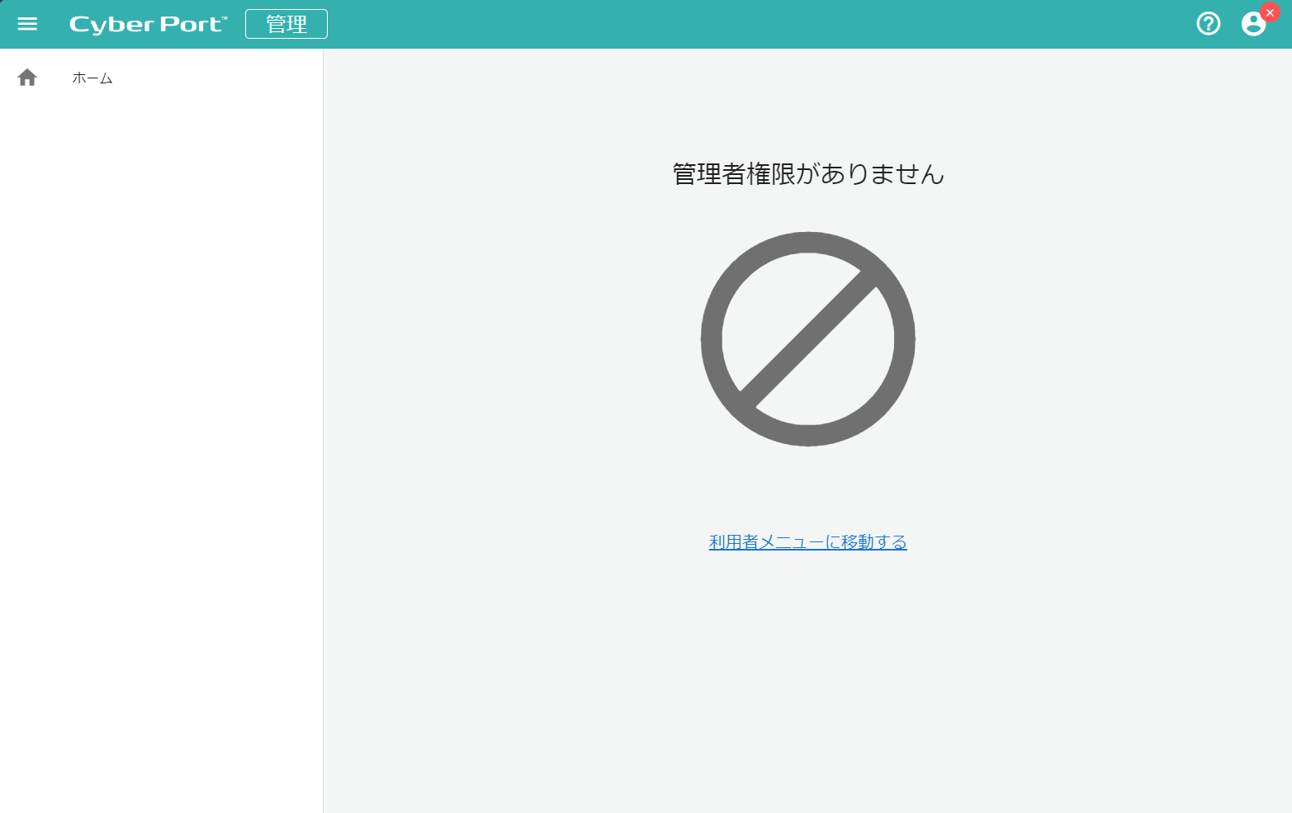This screenshot has height=813, width=1292.
Task: Open the hamburger navigation menu
Action: (27, 24)
